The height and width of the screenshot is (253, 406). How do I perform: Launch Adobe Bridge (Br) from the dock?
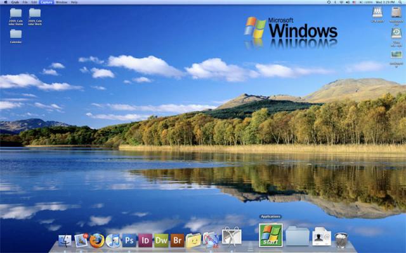click(x=177, y=240)
